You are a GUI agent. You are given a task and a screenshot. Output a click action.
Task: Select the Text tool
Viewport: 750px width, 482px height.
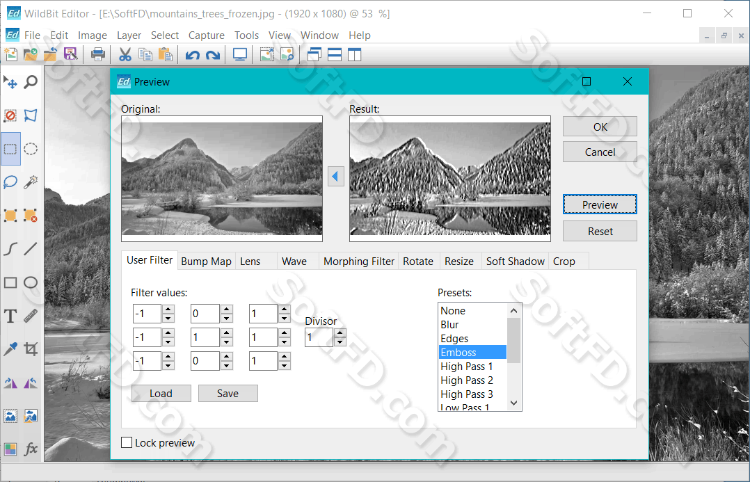click(x=10, y=316)
